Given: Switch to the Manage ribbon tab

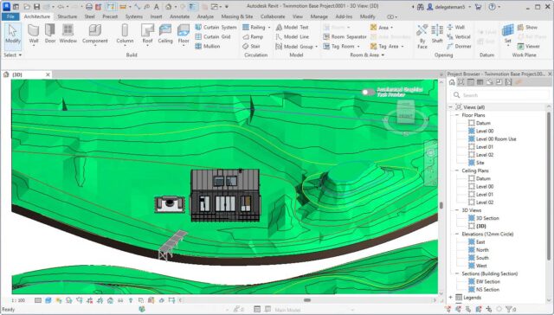Looking at the screenshot, I should pyautogui.click(x=319, y=16).
